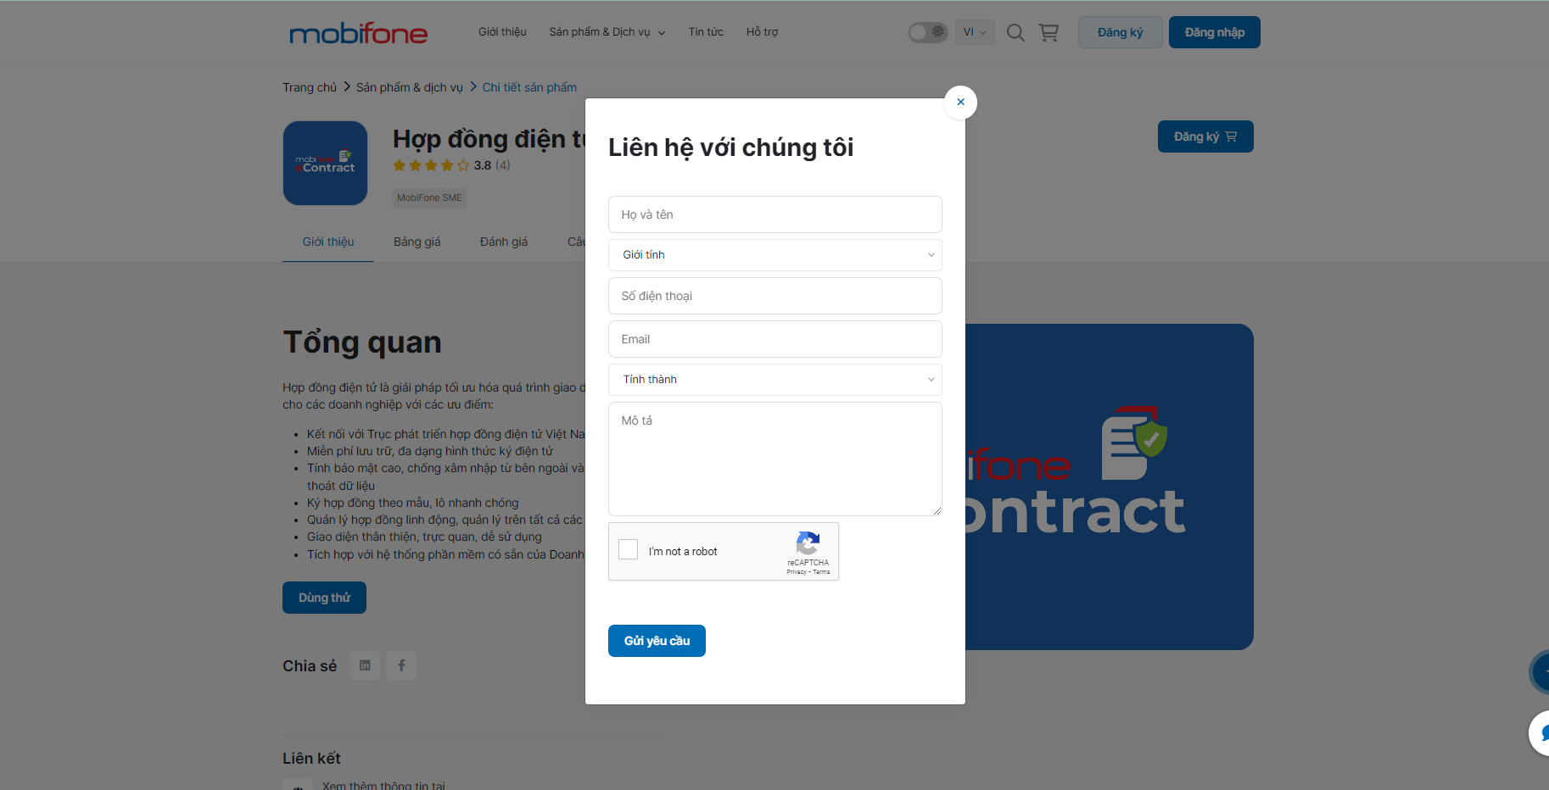Open the search icon in header
This screenshot has width=1549, height=790.
coord(1015,32)
